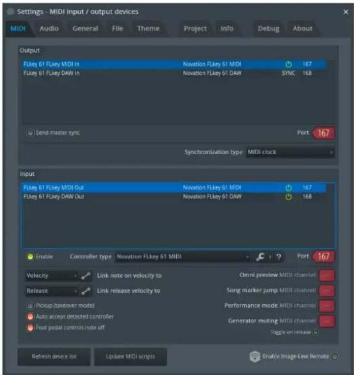Screen dimensions: 354x375
Task: Click the Image-Line Remote shield icon
Action: pyautogui.click(x=255, y=357)
